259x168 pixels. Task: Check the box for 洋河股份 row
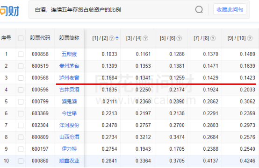coord(21,125)
